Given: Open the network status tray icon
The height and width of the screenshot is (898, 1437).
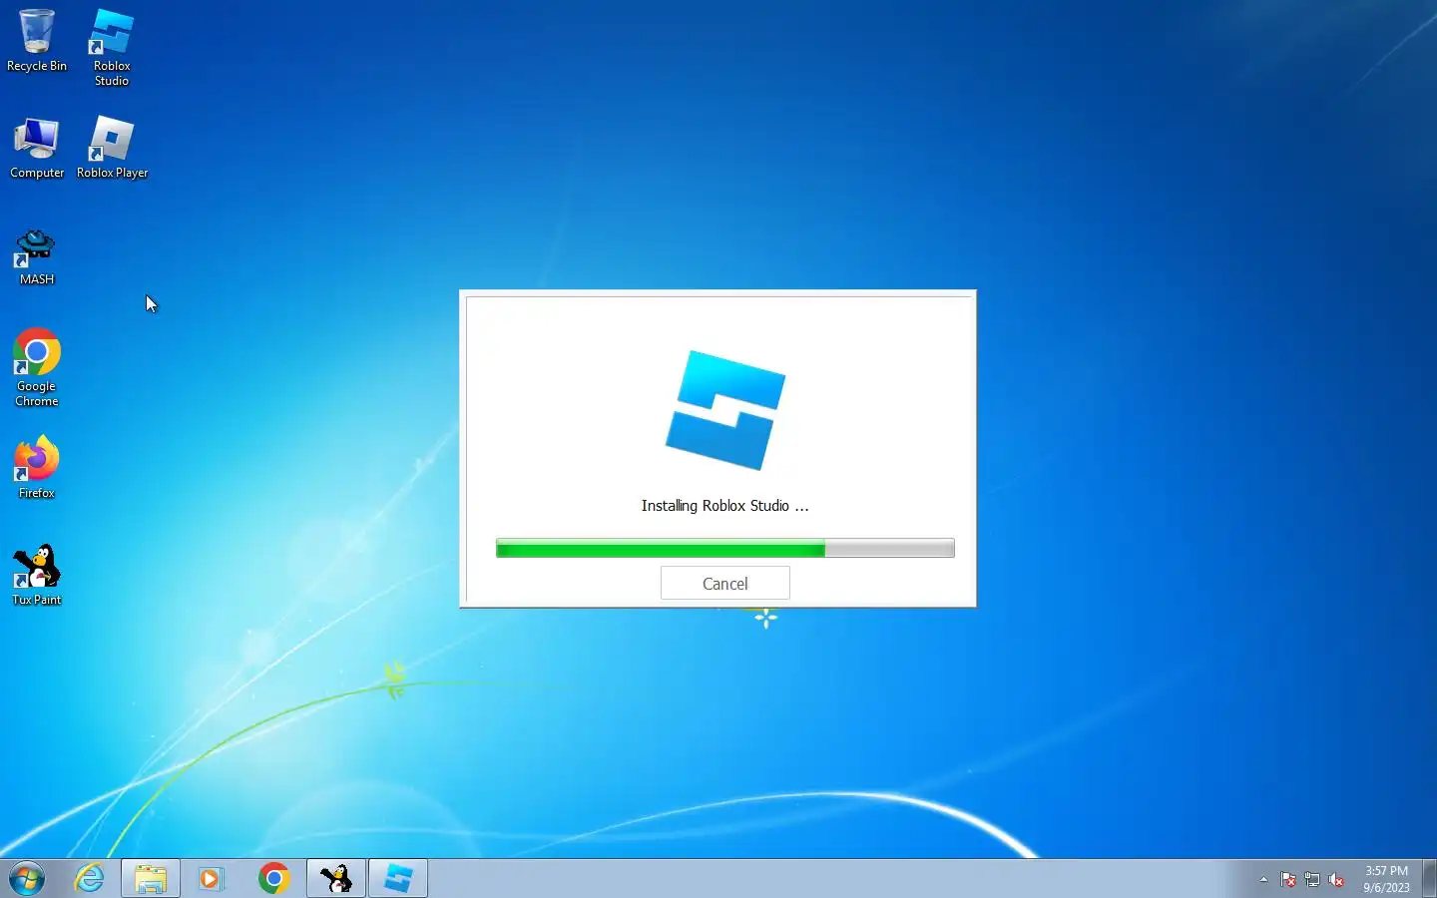Looking at the screenshot, I should tap(1312, 880).
